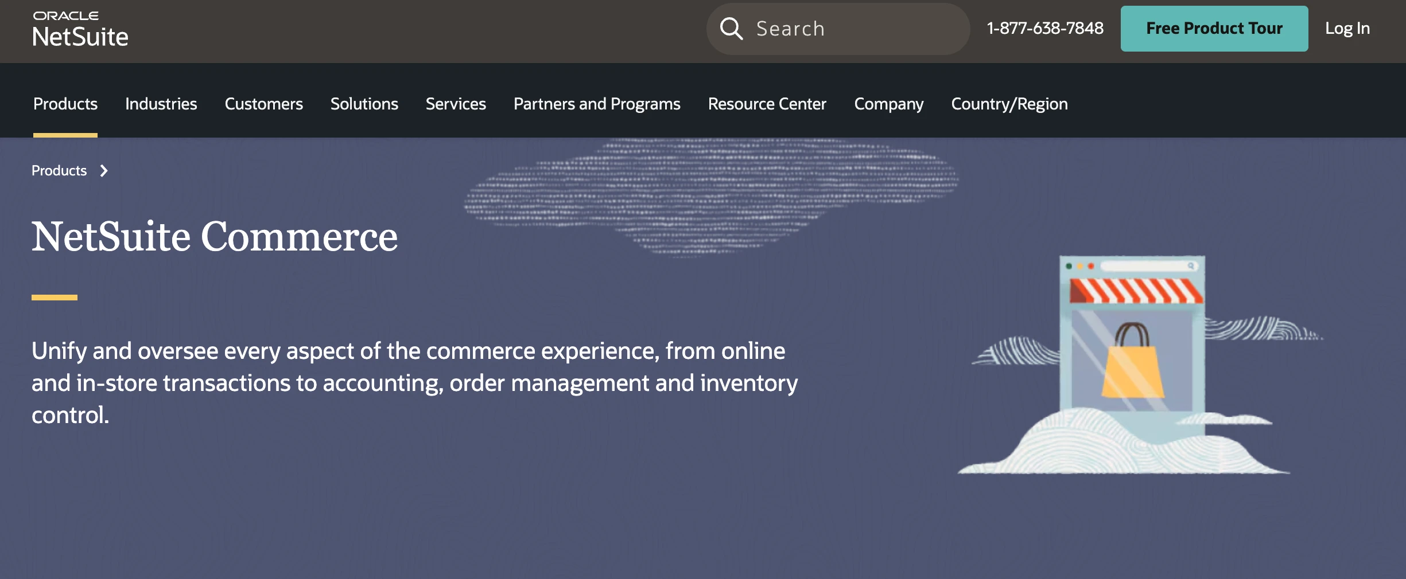Open the Services menu

[456, 104]
